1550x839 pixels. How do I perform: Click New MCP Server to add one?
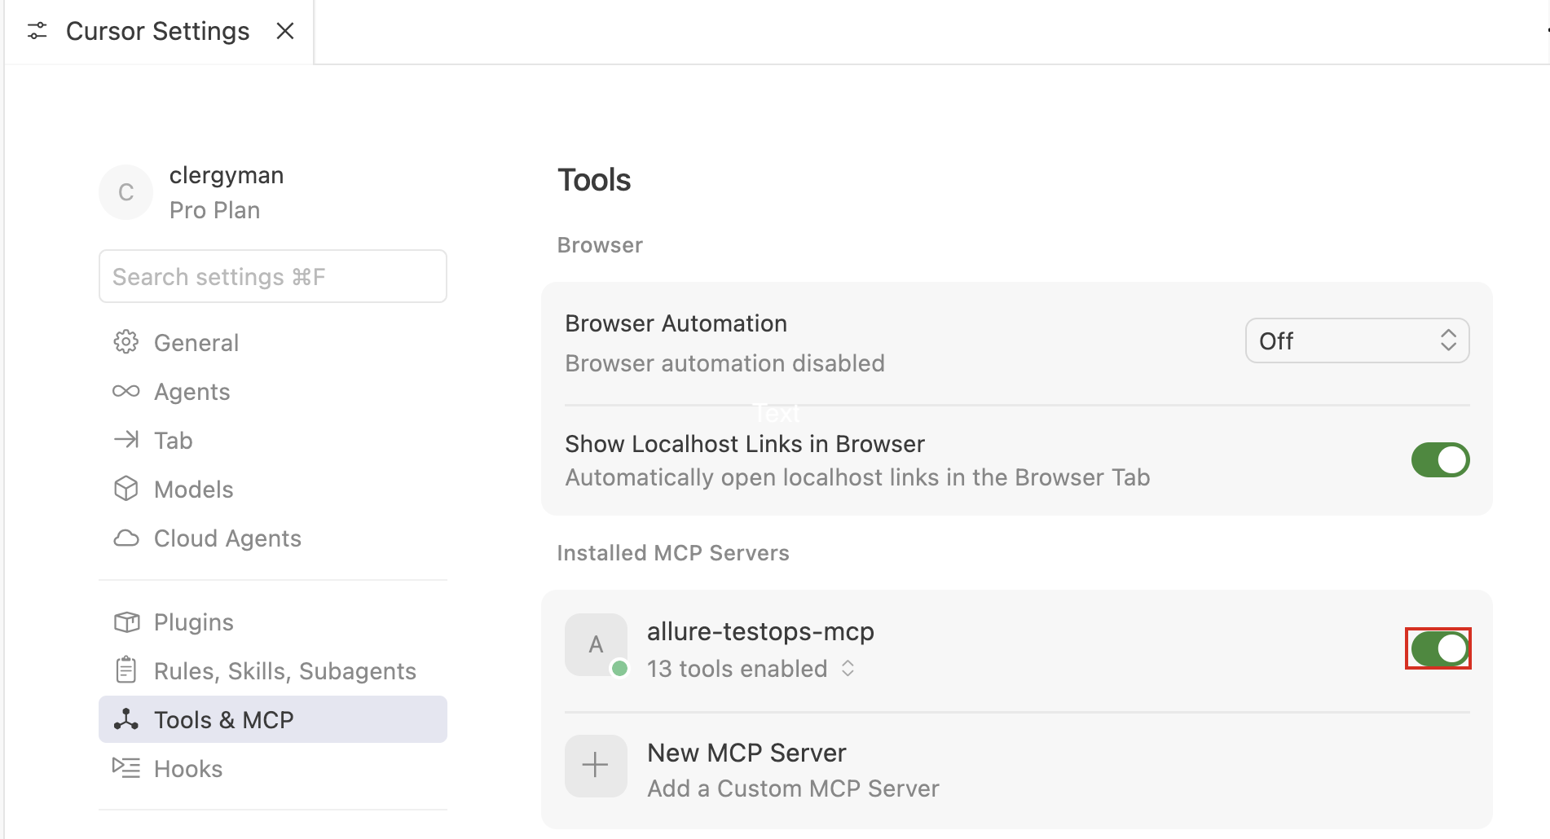pyautogui.click(x=746, y=753)
